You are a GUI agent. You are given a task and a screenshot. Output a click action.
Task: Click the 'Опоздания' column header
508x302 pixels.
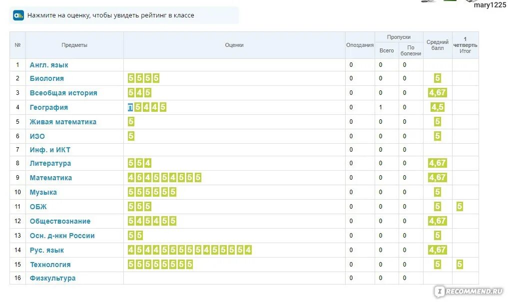click(x=360, y=45)
